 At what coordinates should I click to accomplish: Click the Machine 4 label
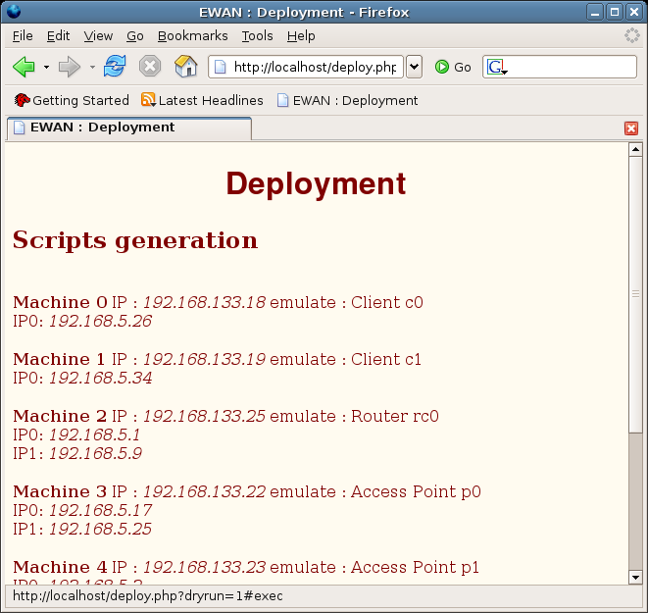(60, 567)
